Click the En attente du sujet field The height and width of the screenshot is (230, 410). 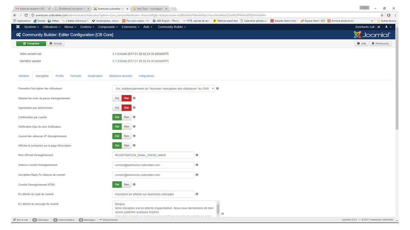pos(153,194)
